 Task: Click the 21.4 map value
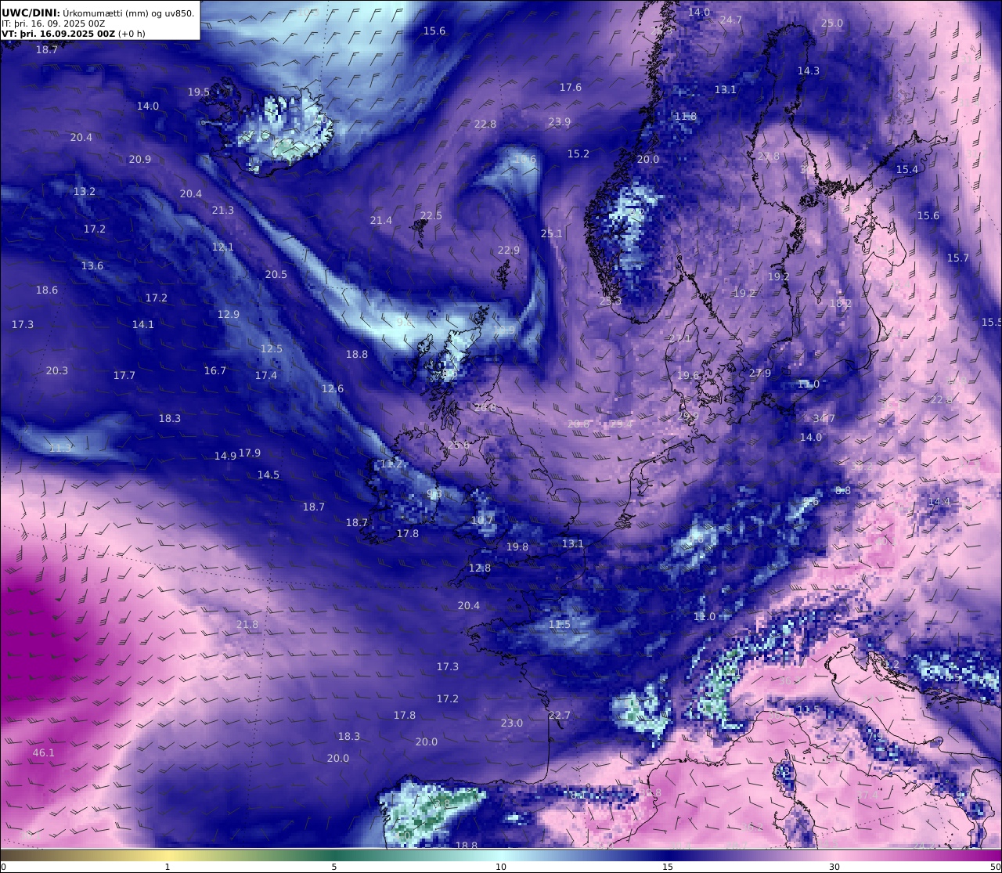coord(381,221)
